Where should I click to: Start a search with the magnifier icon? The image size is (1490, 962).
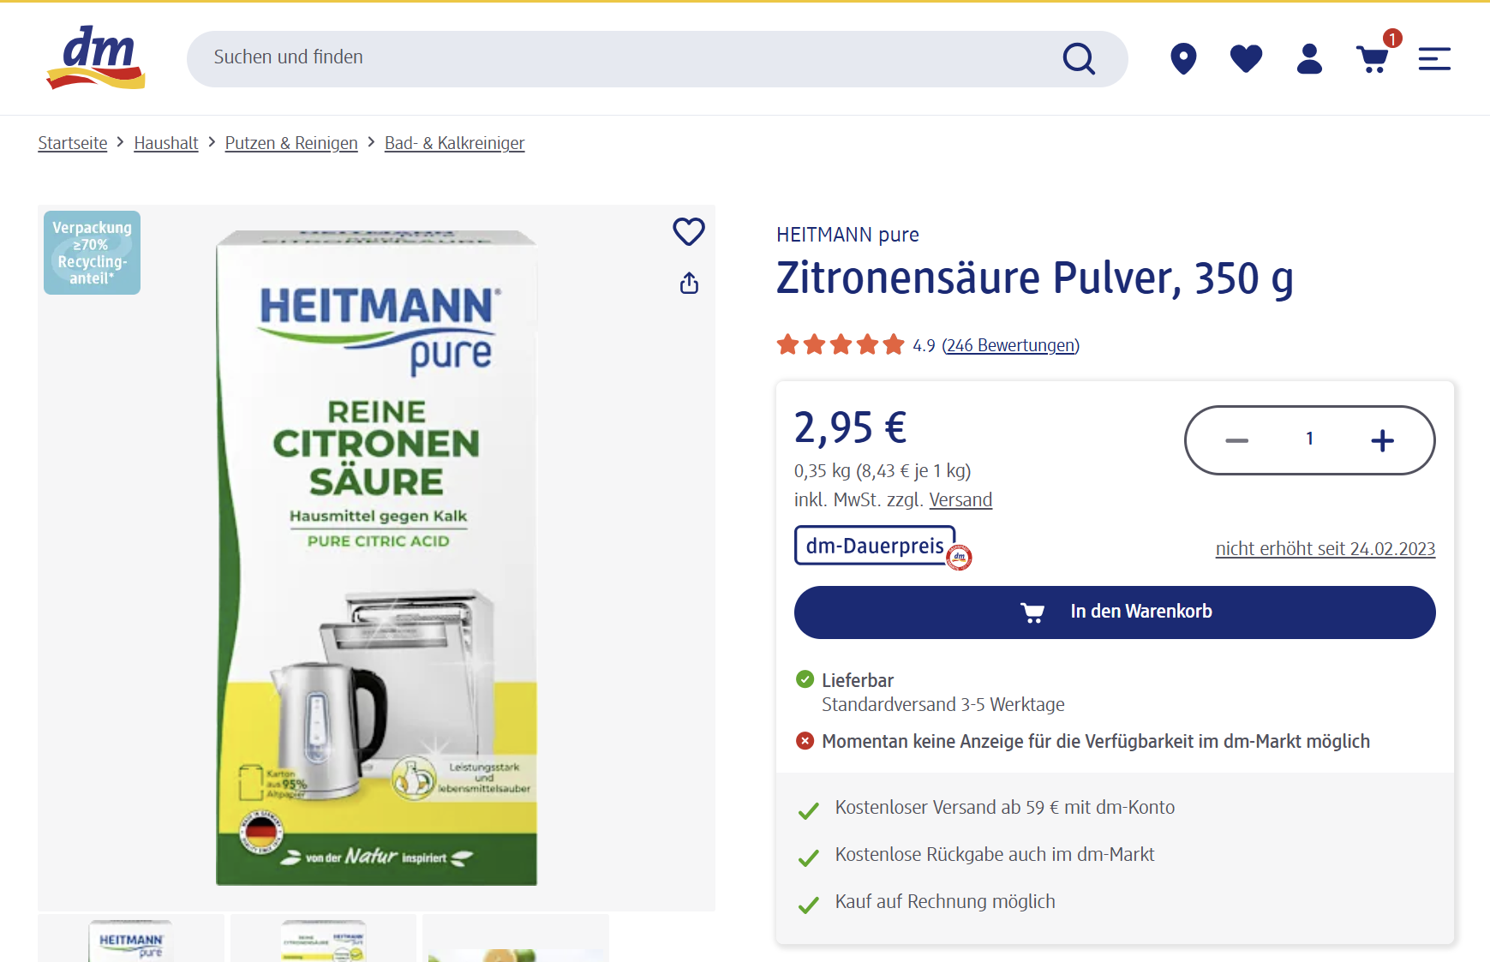coord(1079,58)
